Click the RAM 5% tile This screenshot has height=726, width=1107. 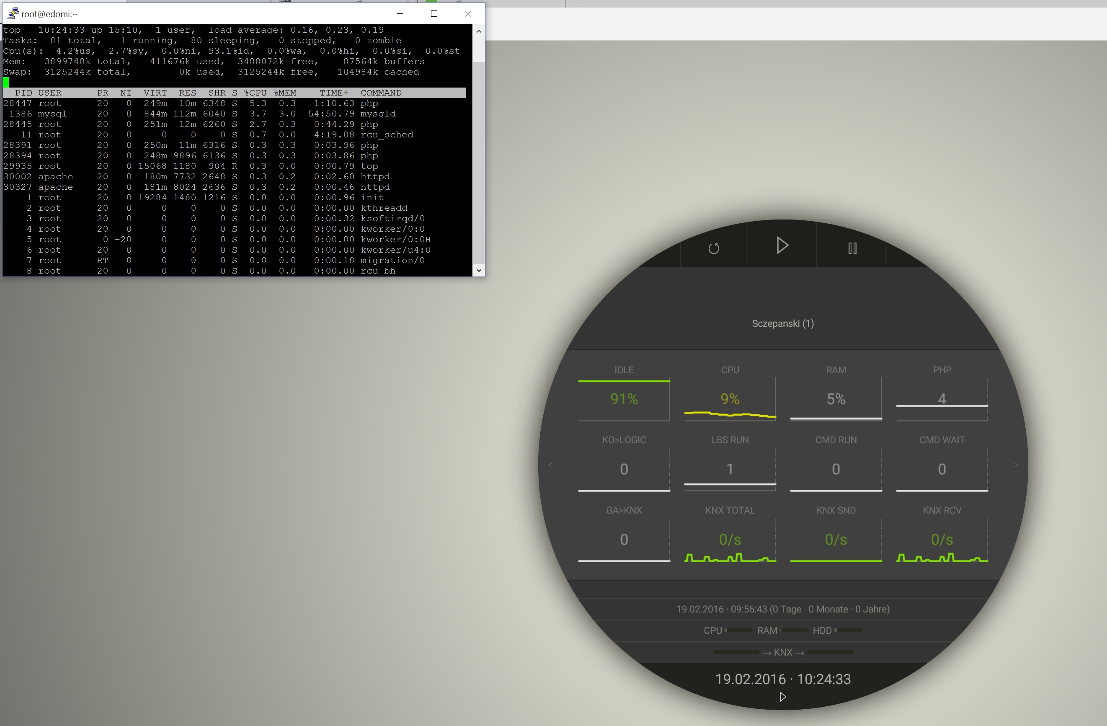click(x=836, y=393)
